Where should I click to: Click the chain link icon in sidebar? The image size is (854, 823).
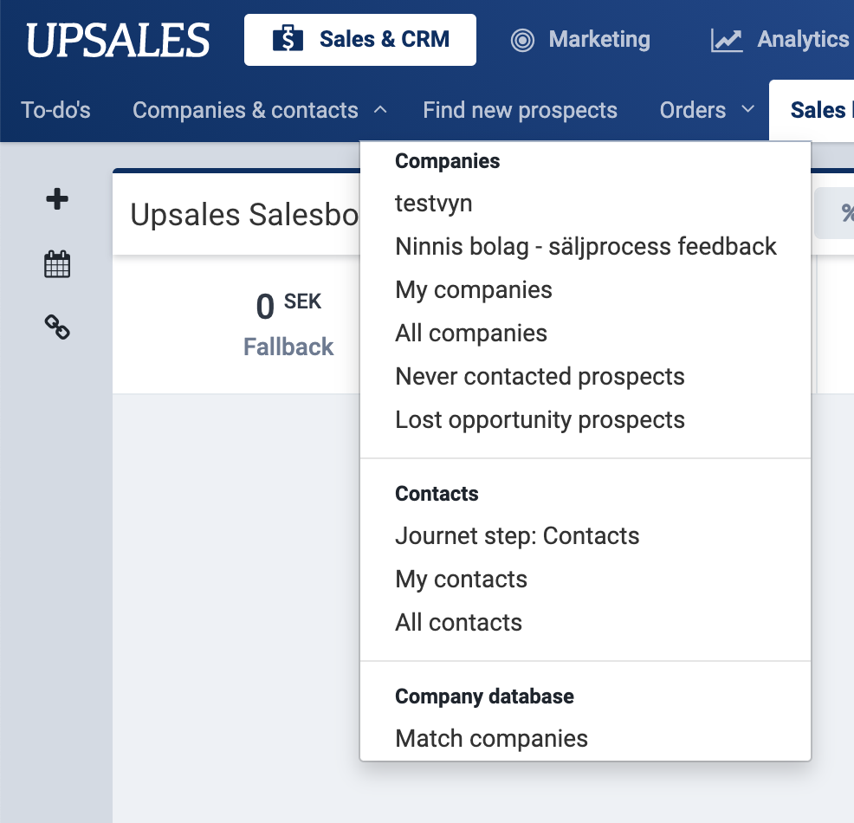pos(57,327)
